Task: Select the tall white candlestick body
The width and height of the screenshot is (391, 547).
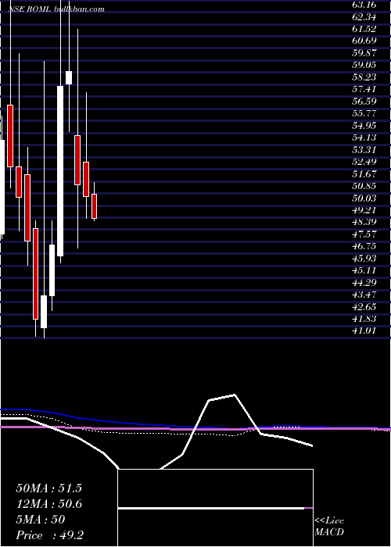Action: (x=60, y=171)
